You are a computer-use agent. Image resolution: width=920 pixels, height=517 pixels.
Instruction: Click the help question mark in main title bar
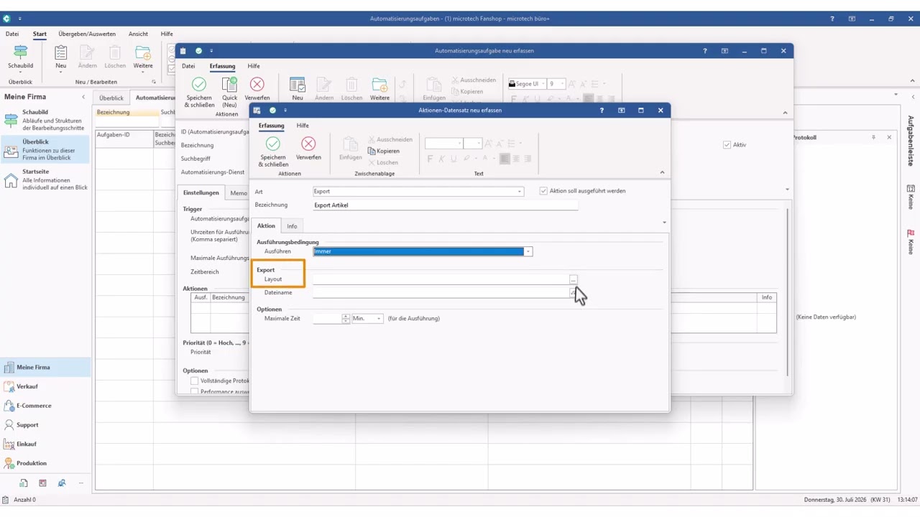(x=832, y=19)
